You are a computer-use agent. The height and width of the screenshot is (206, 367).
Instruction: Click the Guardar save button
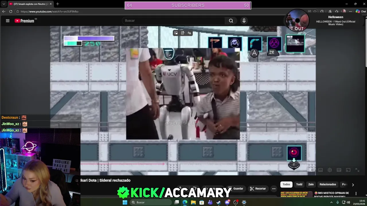[x=236, y=189]
